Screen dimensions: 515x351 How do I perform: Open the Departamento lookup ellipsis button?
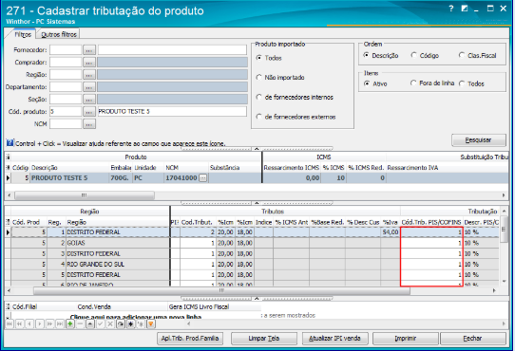pyautogui.click(x=89, y=87)
